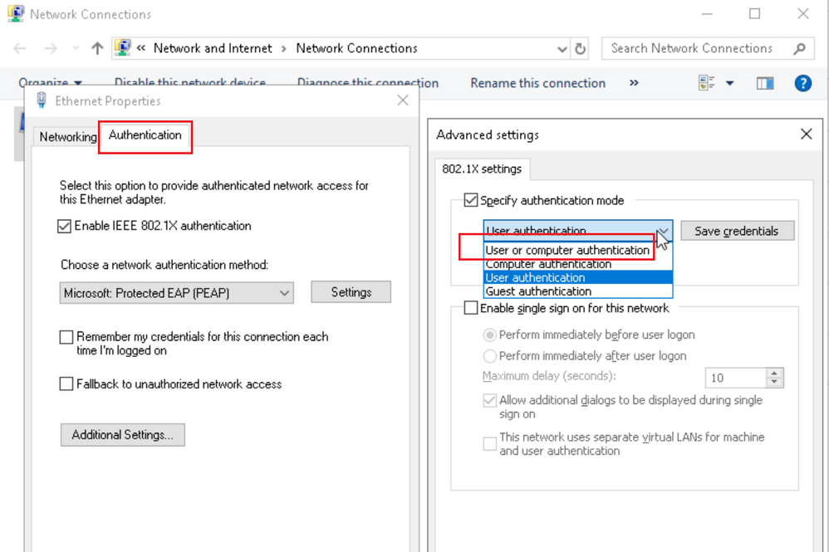Click the change view icon

706,83
